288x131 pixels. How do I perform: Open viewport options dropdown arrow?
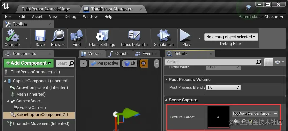(x=83, y=63)
